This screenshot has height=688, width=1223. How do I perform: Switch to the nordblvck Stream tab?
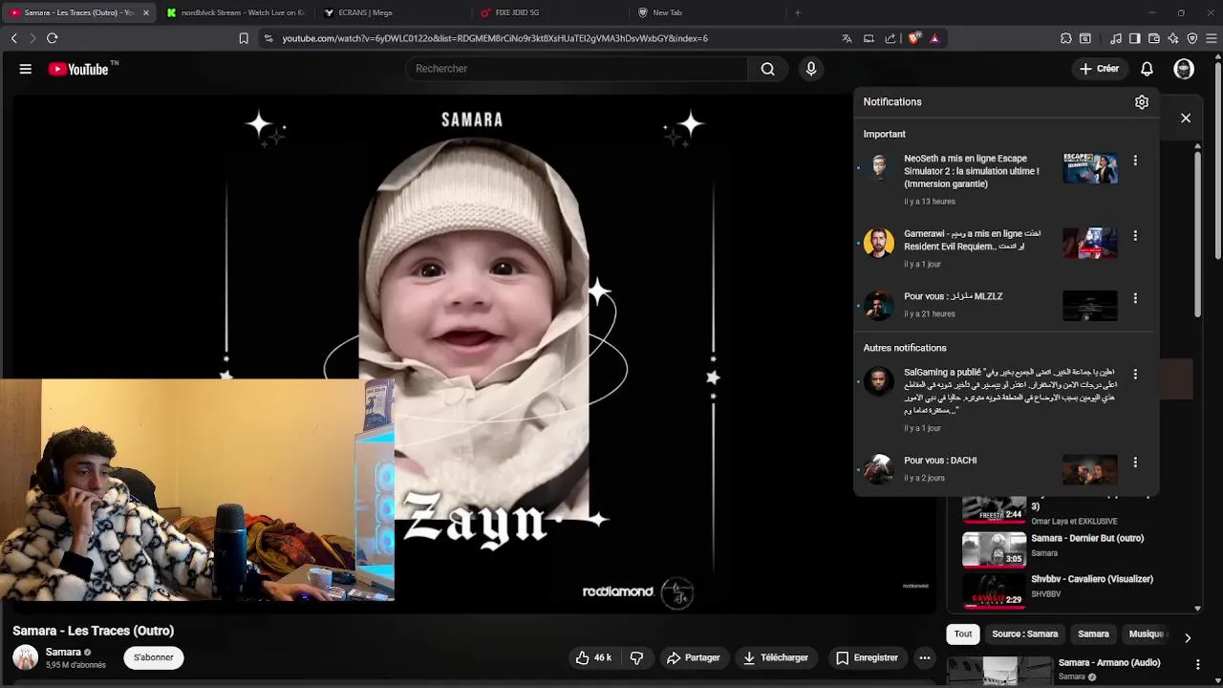tap(235, 12)
